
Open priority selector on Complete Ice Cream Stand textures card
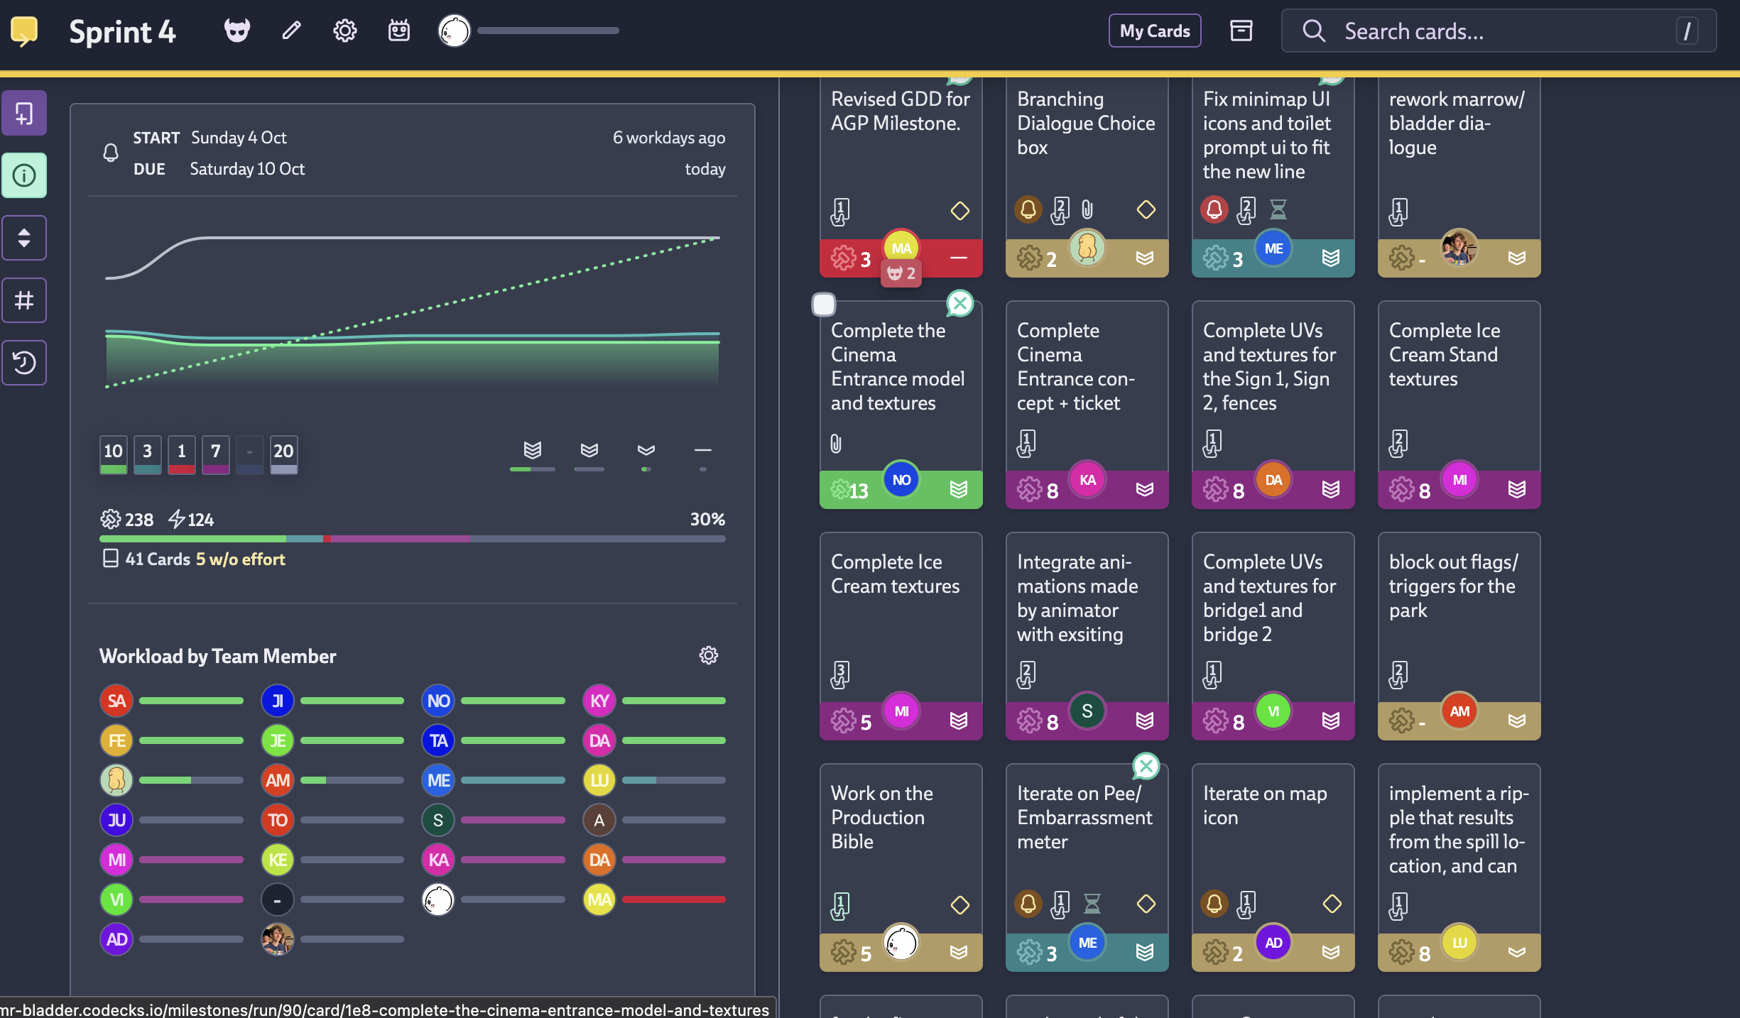click(1517, 489)
